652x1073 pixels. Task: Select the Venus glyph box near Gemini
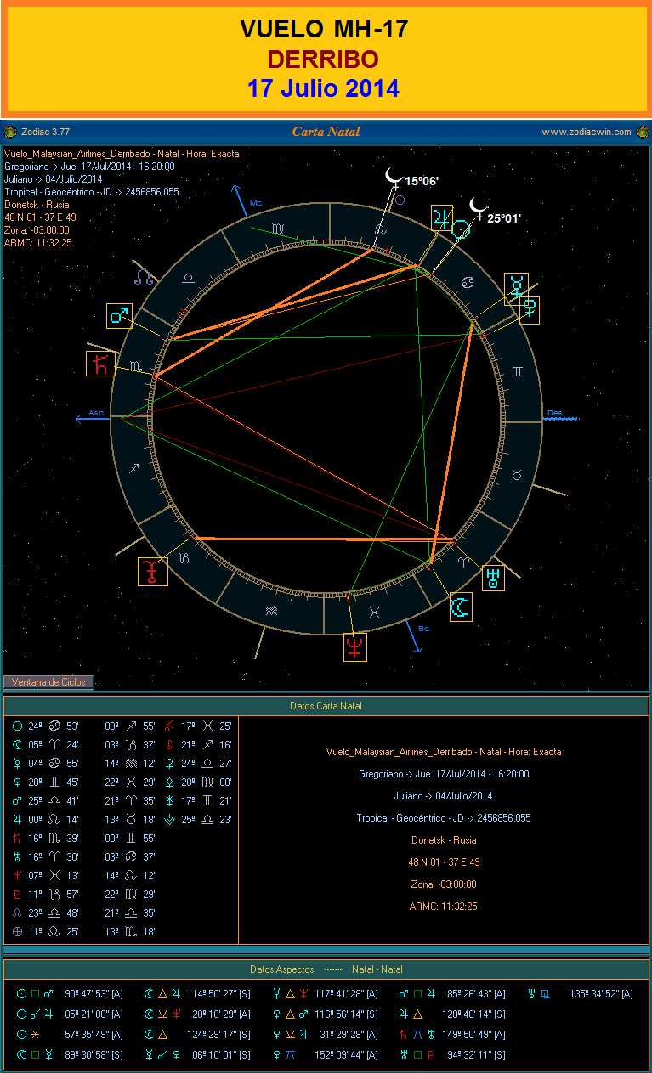point(529,309)
